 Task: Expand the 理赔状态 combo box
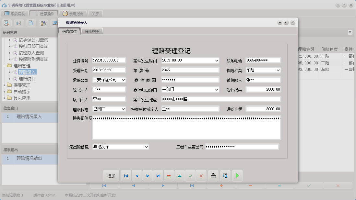click(x=123, y=109)
